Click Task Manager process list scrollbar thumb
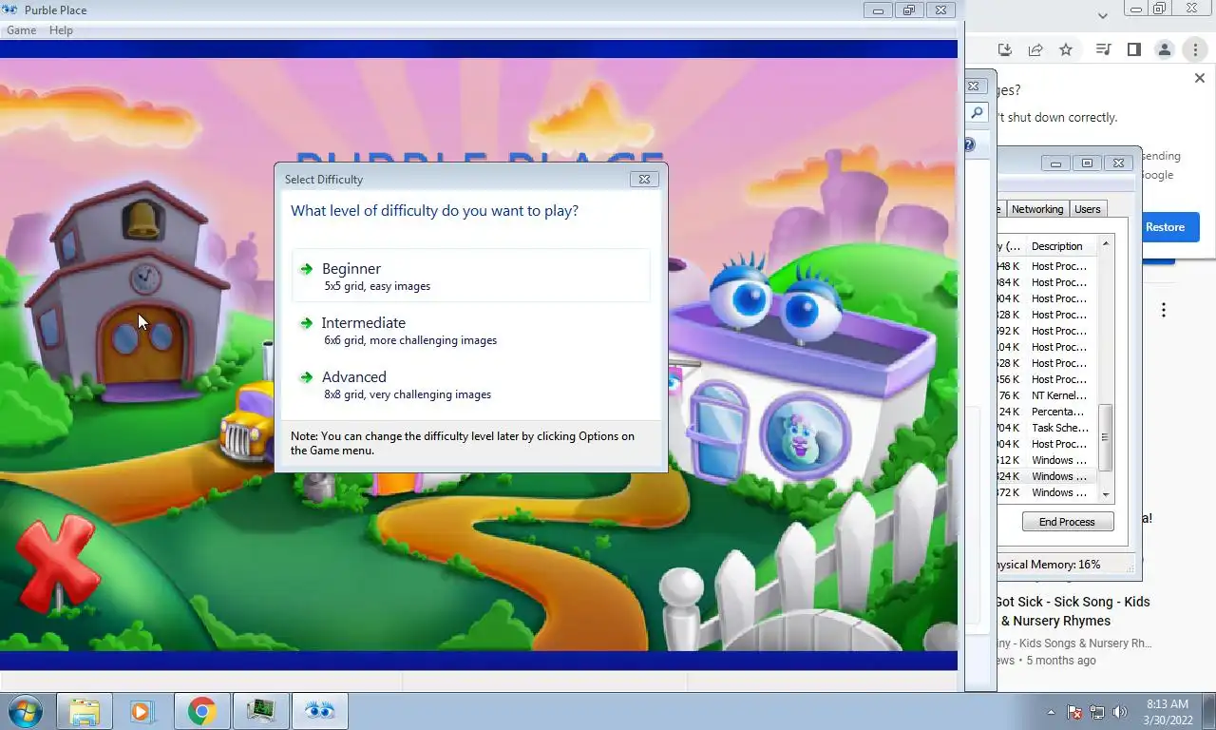This screenshot has height=730, width=1216. 1105,436
